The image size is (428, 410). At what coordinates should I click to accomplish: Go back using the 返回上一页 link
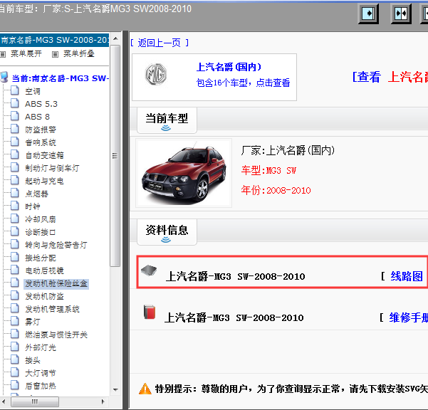[160, 43]
